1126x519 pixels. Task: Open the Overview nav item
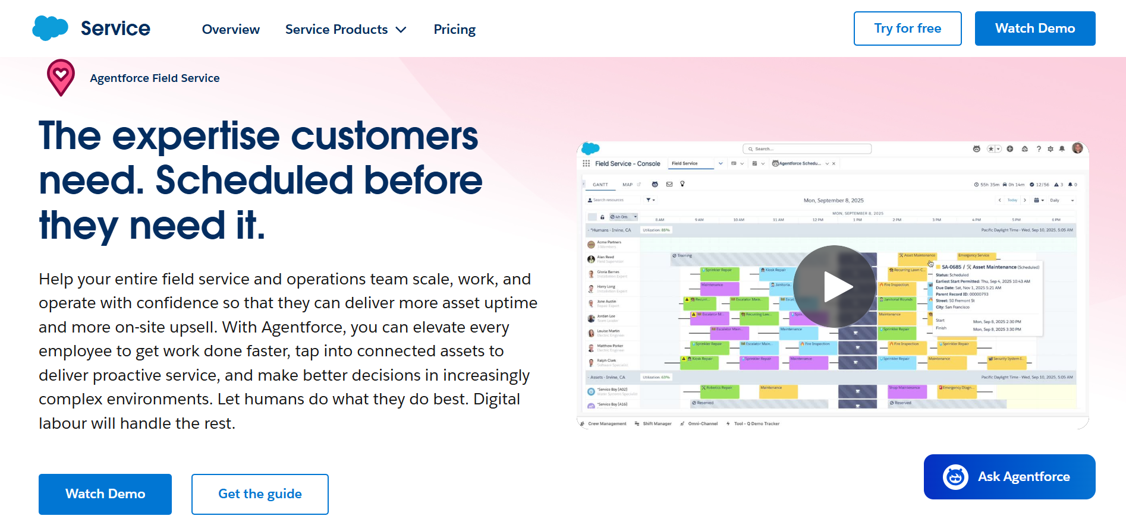[231, 29]
